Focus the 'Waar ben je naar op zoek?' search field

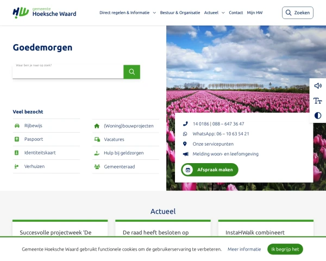(68, 72)
